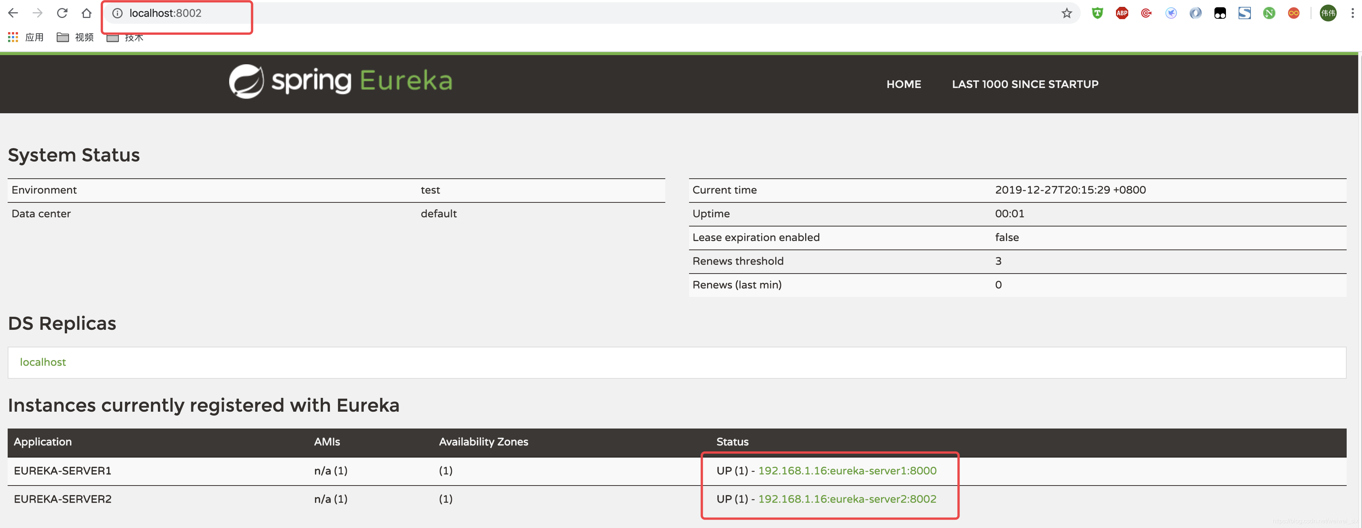Viewport: 1362px width, 528px height.
Task: Open the blue bird extension icon
Action: click(1171, 13)
